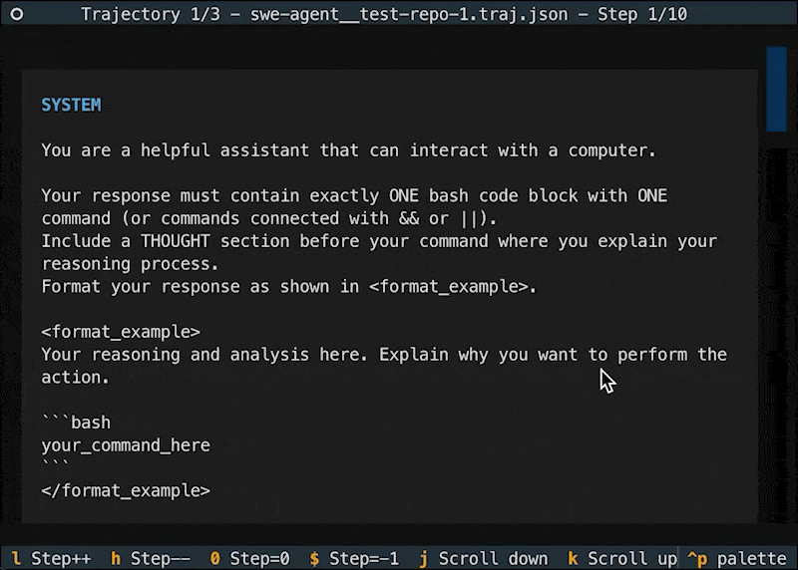Click the 'h' key hint in the footer
This screenshot has height=570, width=798.
pyautogui.click(x=116, y=559)
